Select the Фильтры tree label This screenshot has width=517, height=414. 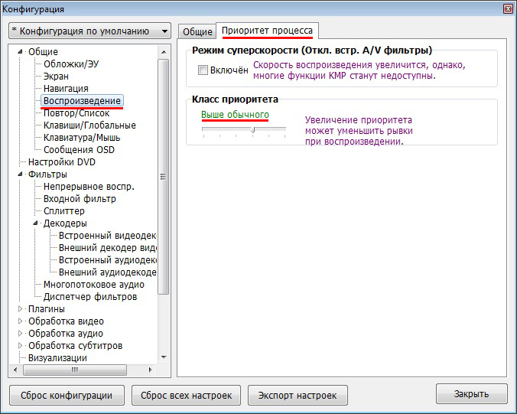point(47,174)
